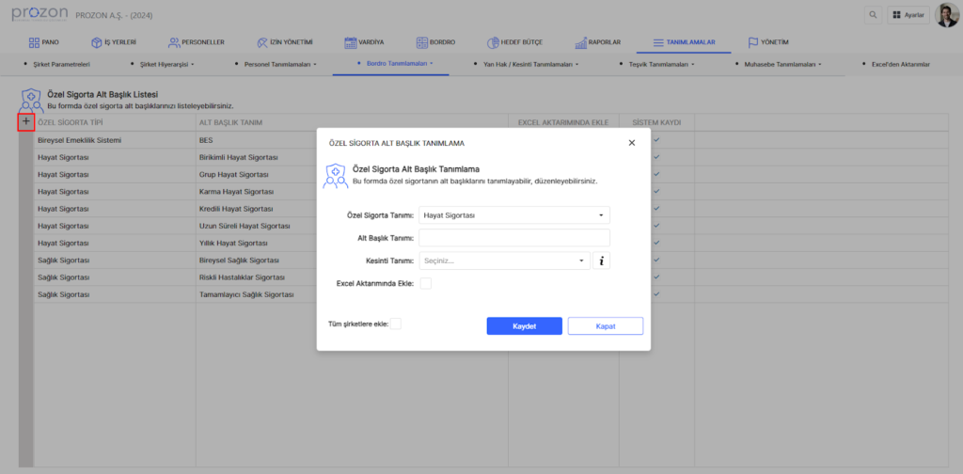Enable the Excel Aktarımında Ekle checkbox
This screenshot has height=474, width=963.
[x=425, y=283]
